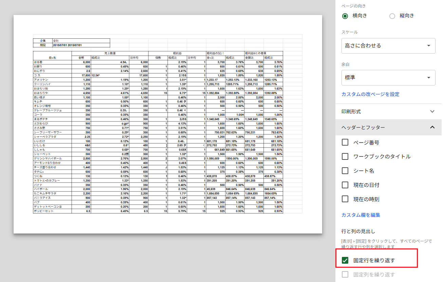Collapse the ヘッダーとフッター section chevron
Screen dimensions: 443x282
pos(432,127)
